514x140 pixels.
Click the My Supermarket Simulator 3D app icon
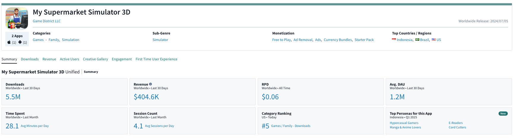pyautogui.click(x=17, y=18)
